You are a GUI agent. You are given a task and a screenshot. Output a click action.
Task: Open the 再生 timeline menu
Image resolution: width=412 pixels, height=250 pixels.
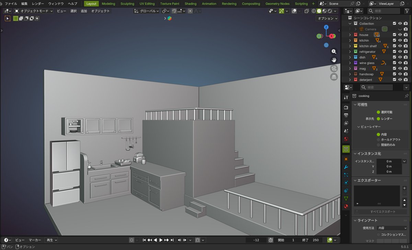point(51,240)
